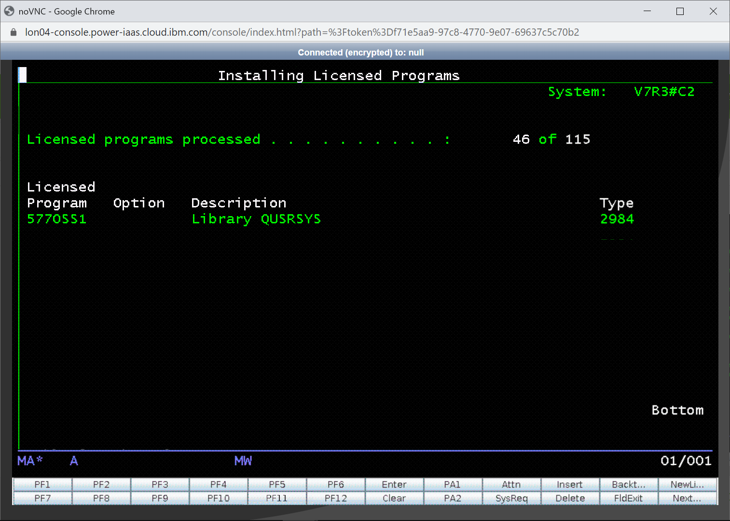Screen dimensions: 730x521
Task: Close the noVNC Chrome window
Action: tap(713, 11)
